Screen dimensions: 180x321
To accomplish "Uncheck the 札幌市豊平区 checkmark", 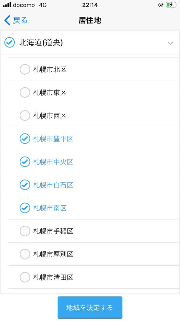I will click(25, 139).
